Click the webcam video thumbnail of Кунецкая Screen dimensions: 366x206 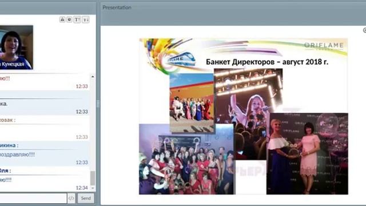[16, 47]
